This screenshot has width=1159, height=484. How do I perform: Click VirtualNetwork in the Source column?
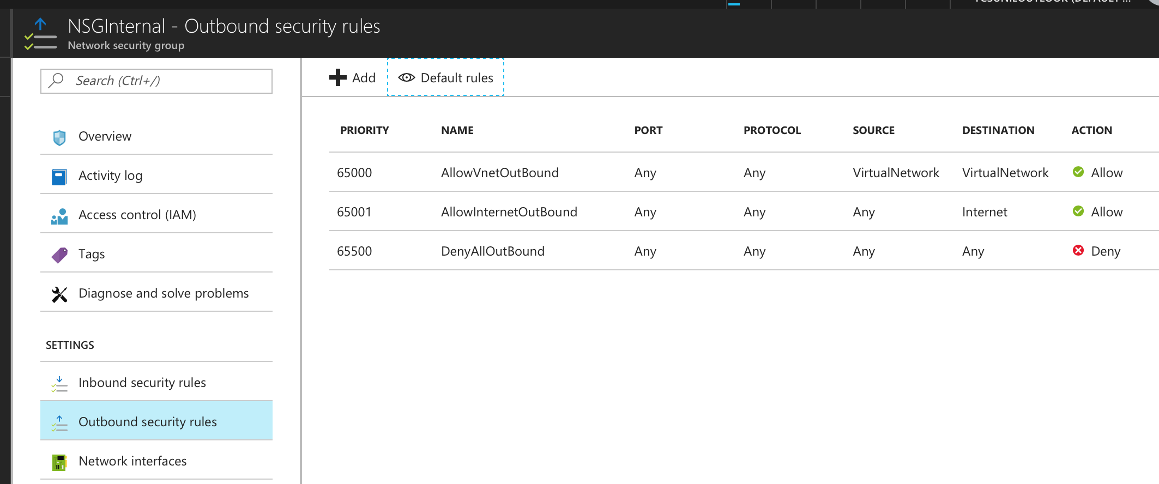click(x=896, y=173)
